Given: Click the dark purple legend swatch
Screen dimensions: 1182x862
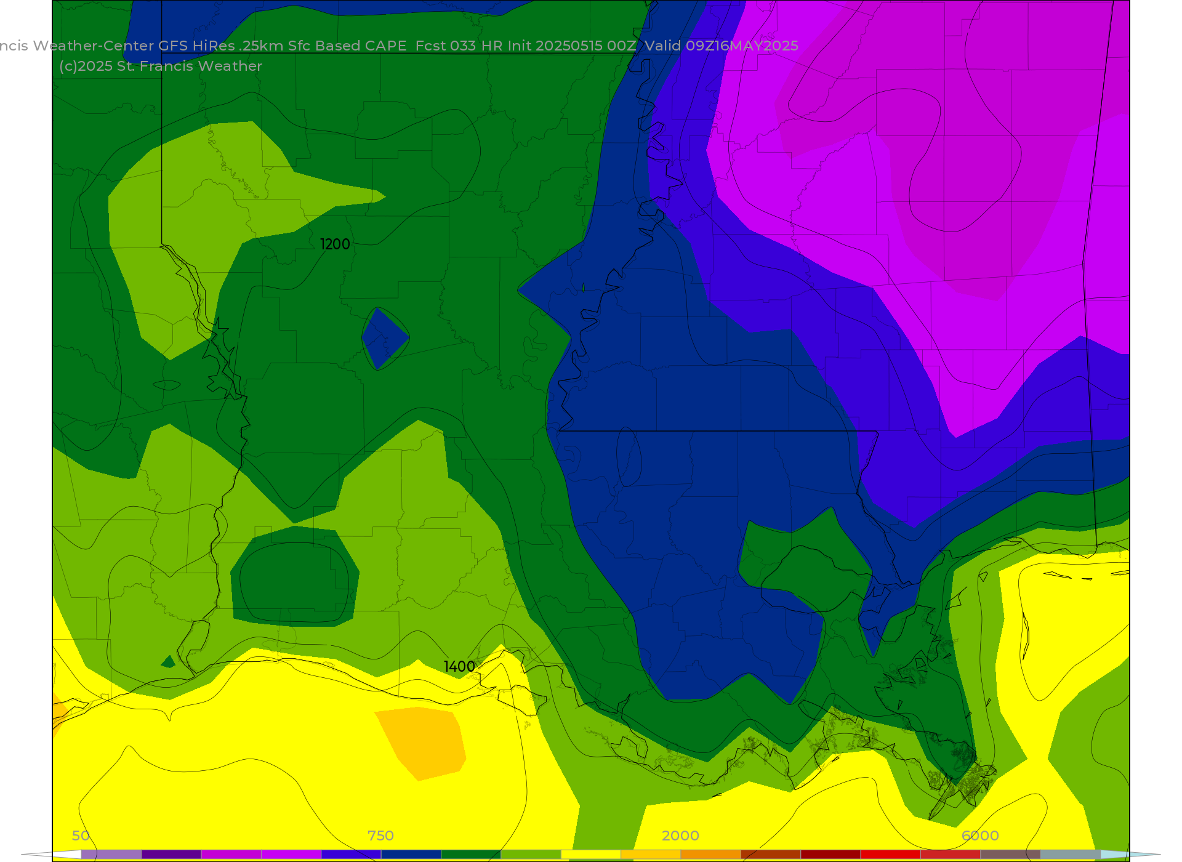Looking at the screenshot, I should coord(171,855).
